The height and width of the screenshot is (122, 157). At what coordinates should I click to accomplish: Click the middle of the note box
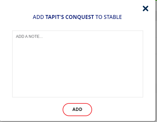[x=78, y=64]
